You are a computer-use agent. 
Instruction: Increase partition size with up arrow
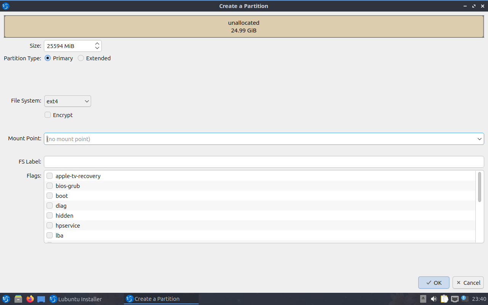point(97,44)
